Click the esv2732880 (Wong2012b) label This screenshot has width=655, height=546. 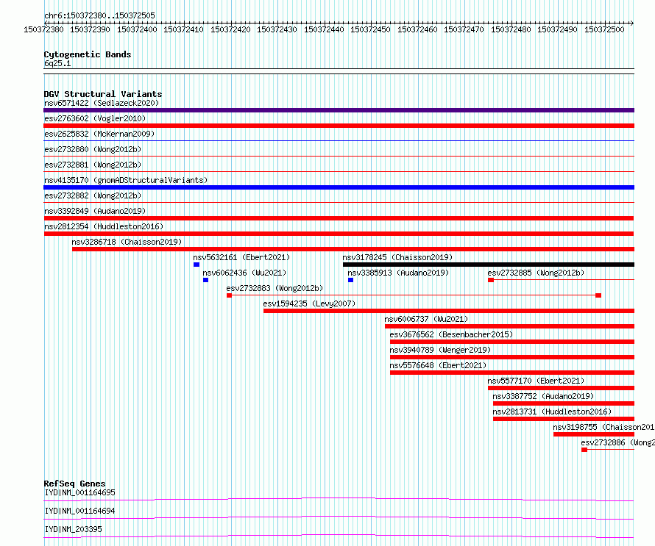click(x=93, y=149)
